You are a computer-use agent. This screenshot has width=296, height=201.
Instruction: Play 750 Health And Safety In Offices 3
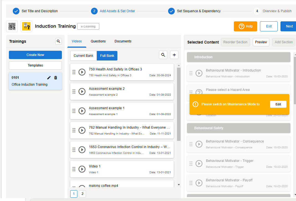[82, 72]
